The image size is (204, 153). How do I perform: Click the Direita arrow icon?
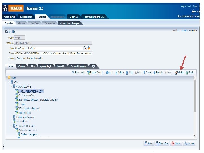[x=166, y=73]
